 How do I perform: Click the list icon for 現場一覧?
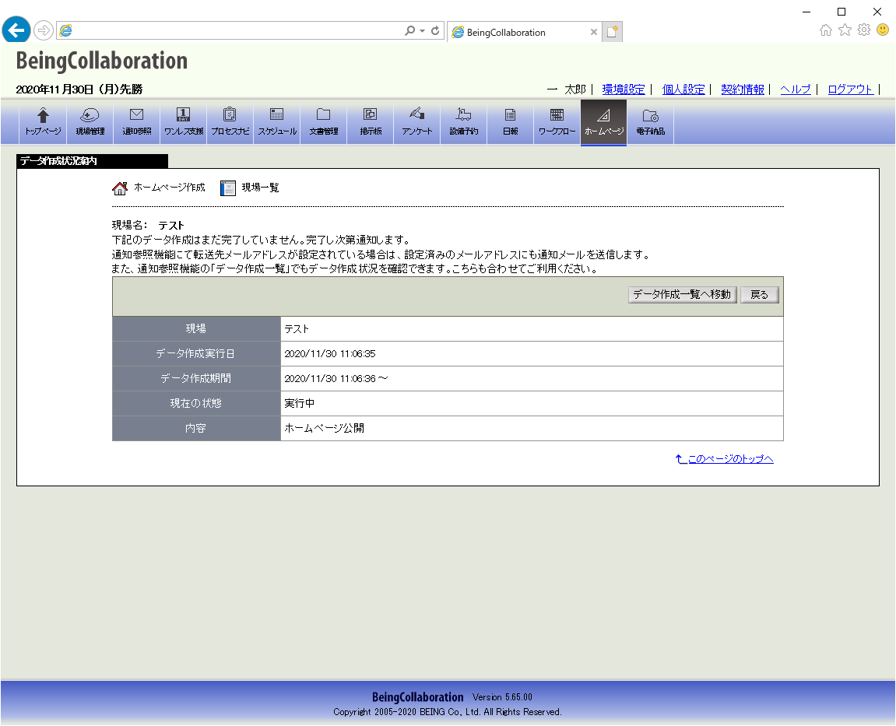(228, 188)
